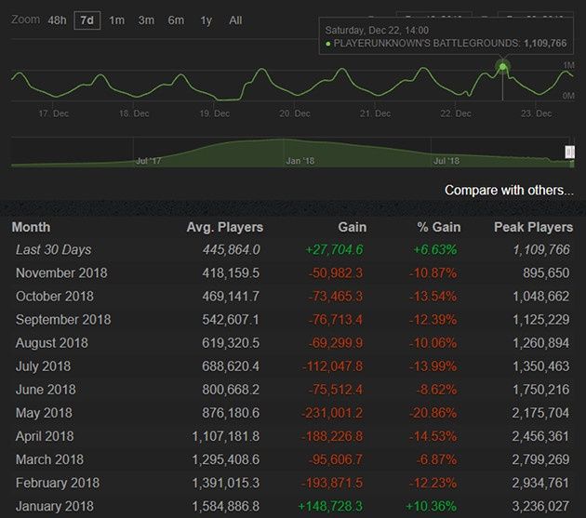Click the June 2018 row label

(x=46, y=390)
